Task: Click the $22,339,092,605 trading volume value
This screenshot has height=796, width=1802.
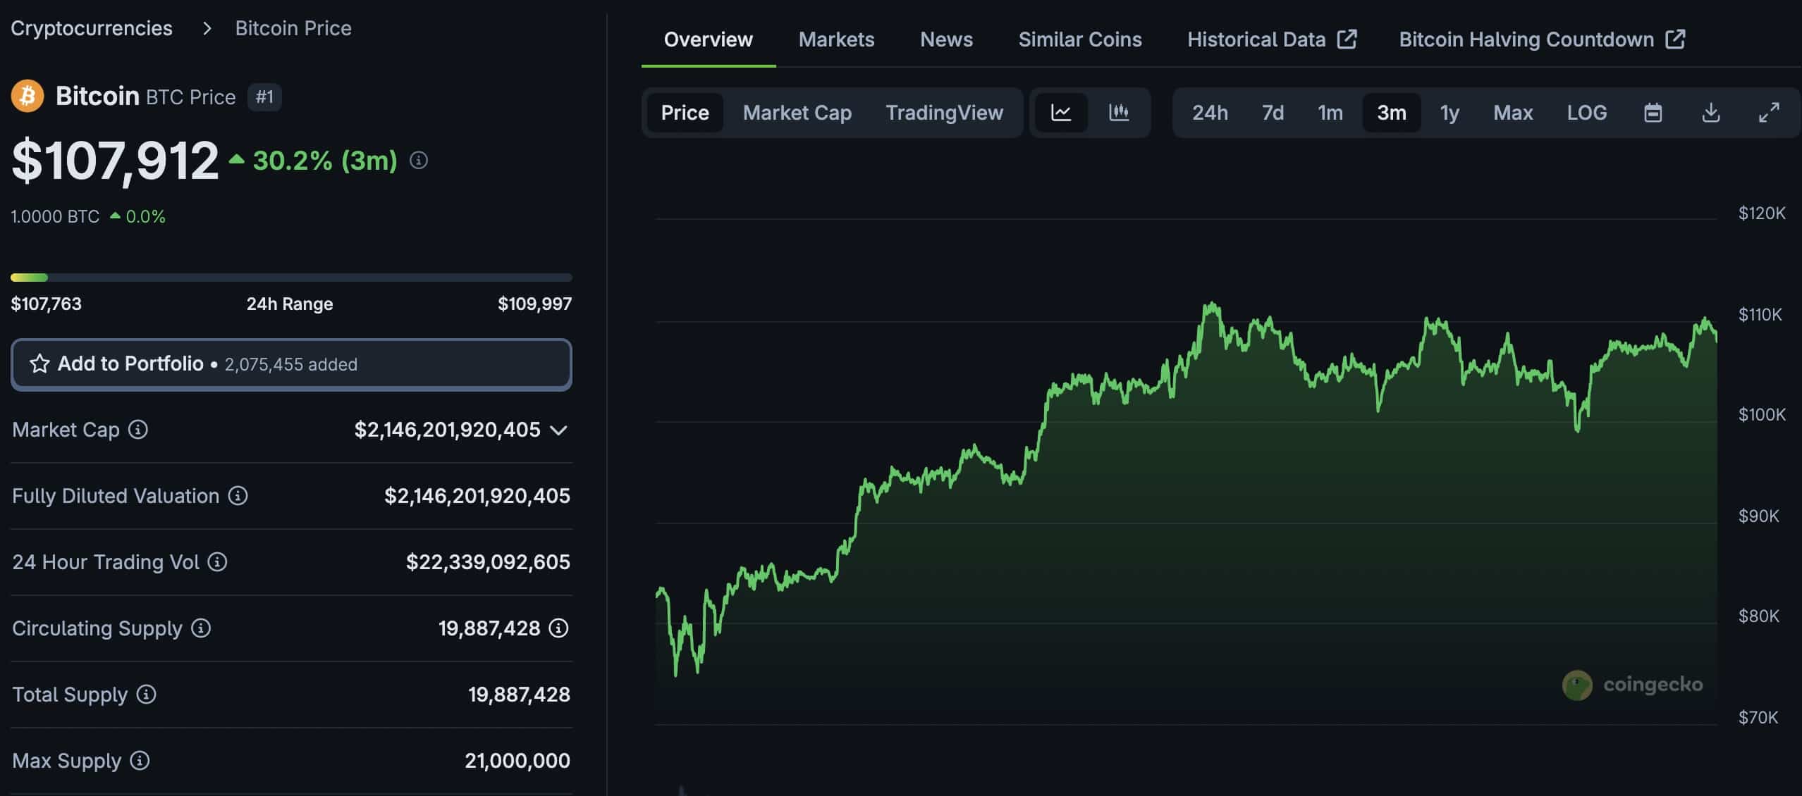Action: (488, 562)
